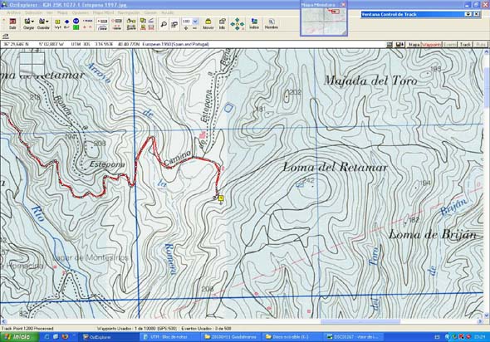The width and height of the screenshot is (490, 342).
Task: Open the Mapa menu
Action: click(62, 12)
